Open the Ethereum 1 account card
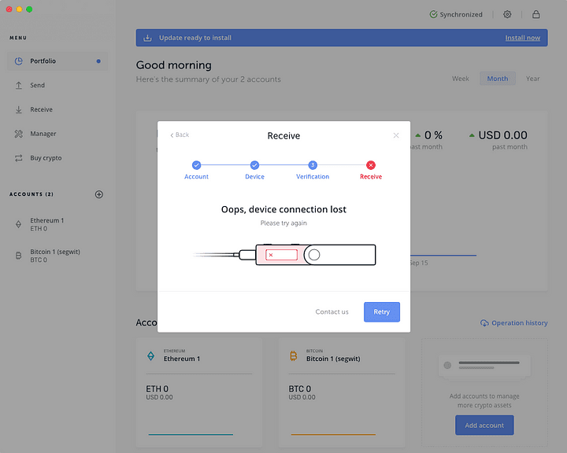This screenshot has width=567, height=453. pos(199,392)
